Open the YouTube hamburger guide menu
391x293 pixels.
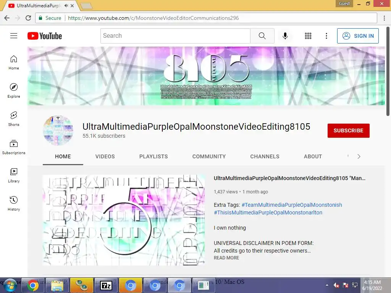tap(14, 36)
